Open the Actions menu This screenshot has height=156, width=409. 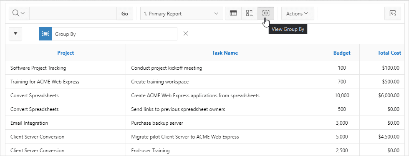(298, 14)
